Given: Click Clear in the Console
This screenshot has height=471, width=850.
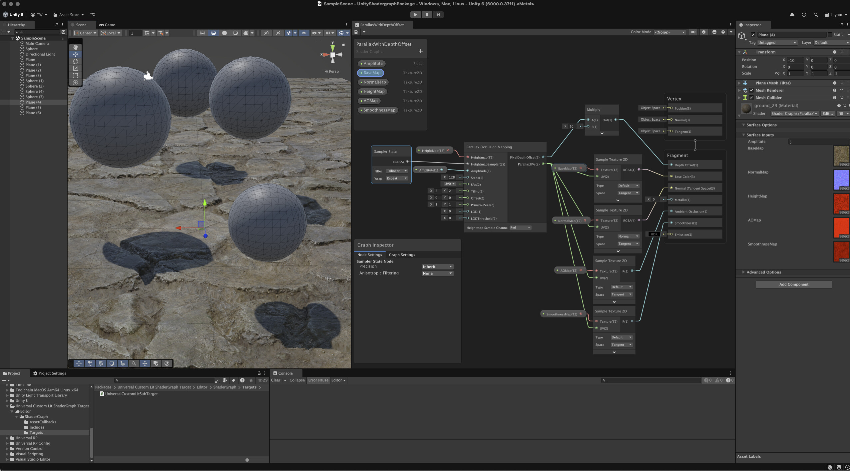Looking at the screenshot, I should click(x=275, y=380).
